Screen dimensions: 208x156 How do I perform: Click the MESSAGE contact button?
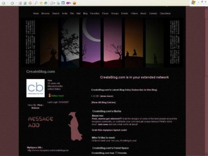(x=41, y=119)
